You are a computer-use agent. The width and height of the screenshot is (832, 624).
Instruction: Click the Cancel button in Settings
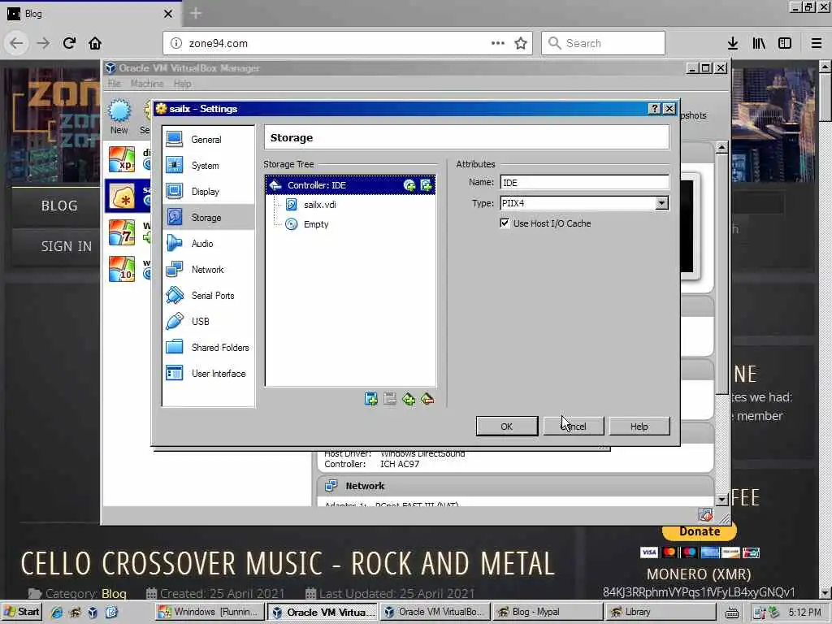(x=574, y=427)
